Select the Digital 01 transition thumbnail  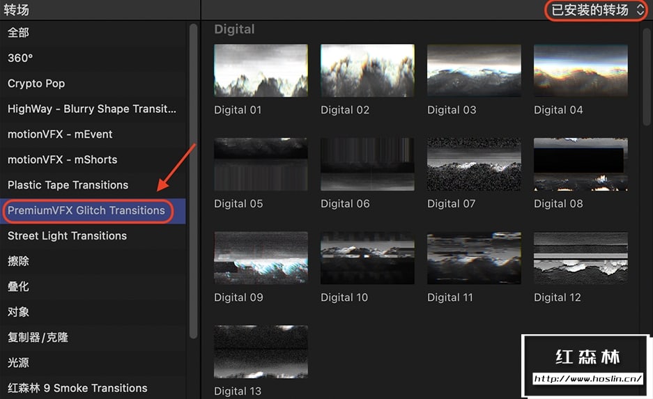261,70
